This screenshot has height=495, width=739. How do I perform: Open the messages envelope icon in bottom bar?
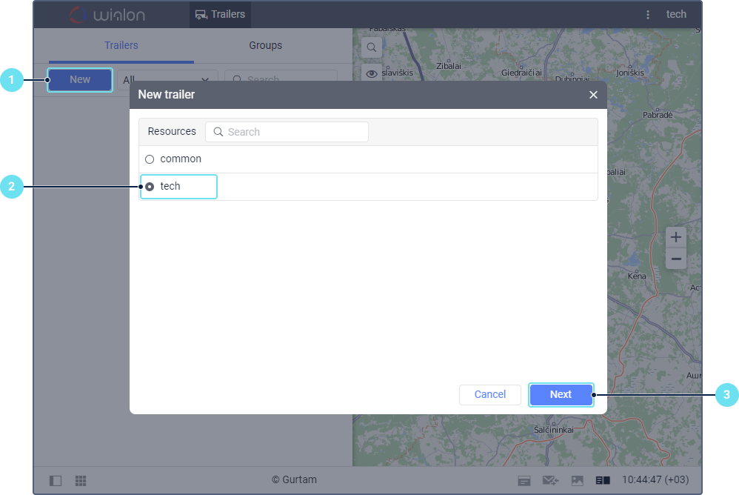tap(550, 480)
